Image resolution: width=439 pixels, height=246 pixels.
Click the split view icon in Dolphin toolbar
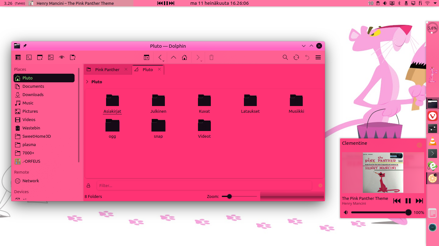(x=147, y=57)
